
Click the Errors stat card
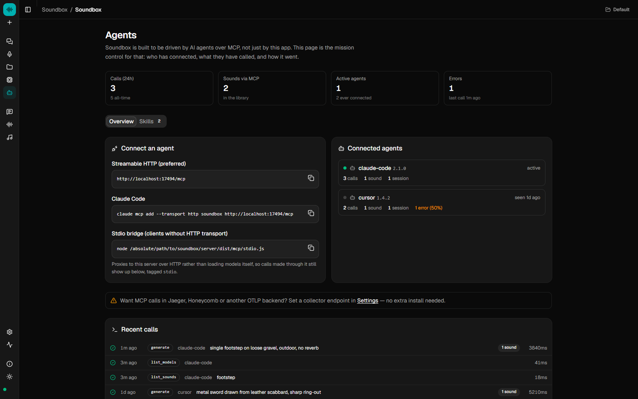498,88
